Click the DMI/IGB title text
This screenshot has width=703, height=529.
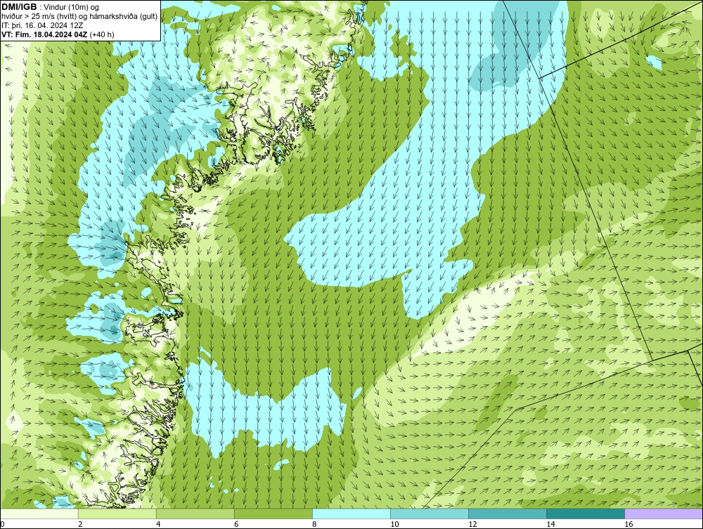click(x=19, y=7)
